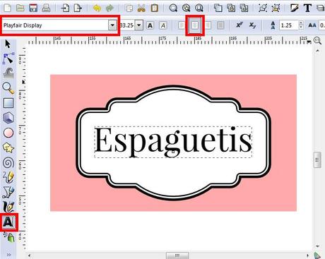
Task: Group the selected objects
Action: (263, 8)
